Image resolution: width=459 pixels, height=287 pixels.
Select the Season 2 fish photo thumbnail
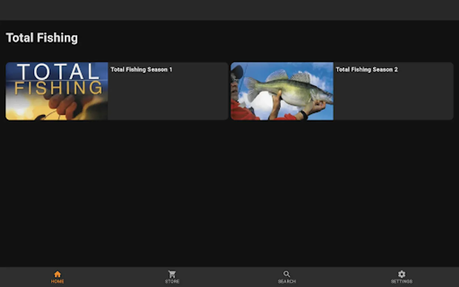point(282,91)
